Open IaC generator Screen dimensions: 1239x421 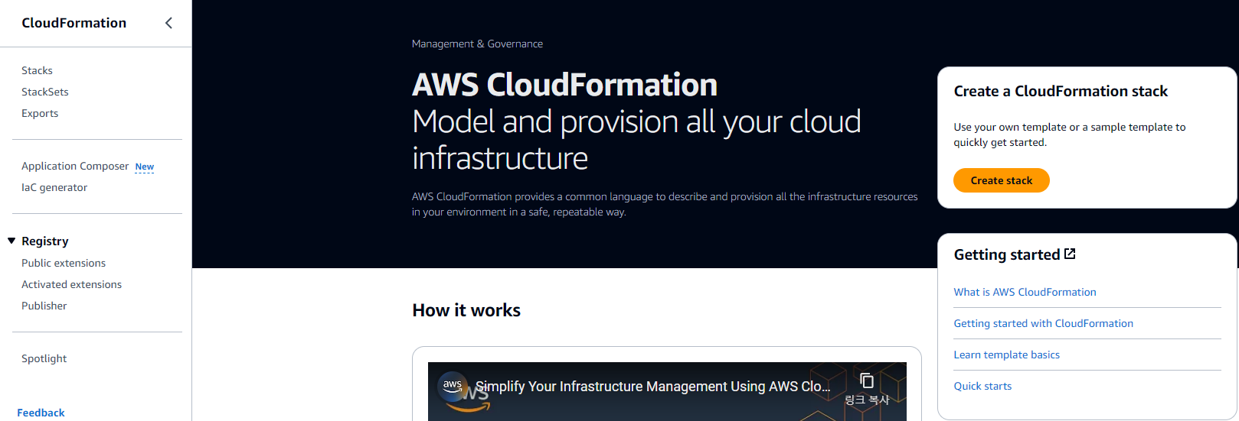[x=54, y=187]
